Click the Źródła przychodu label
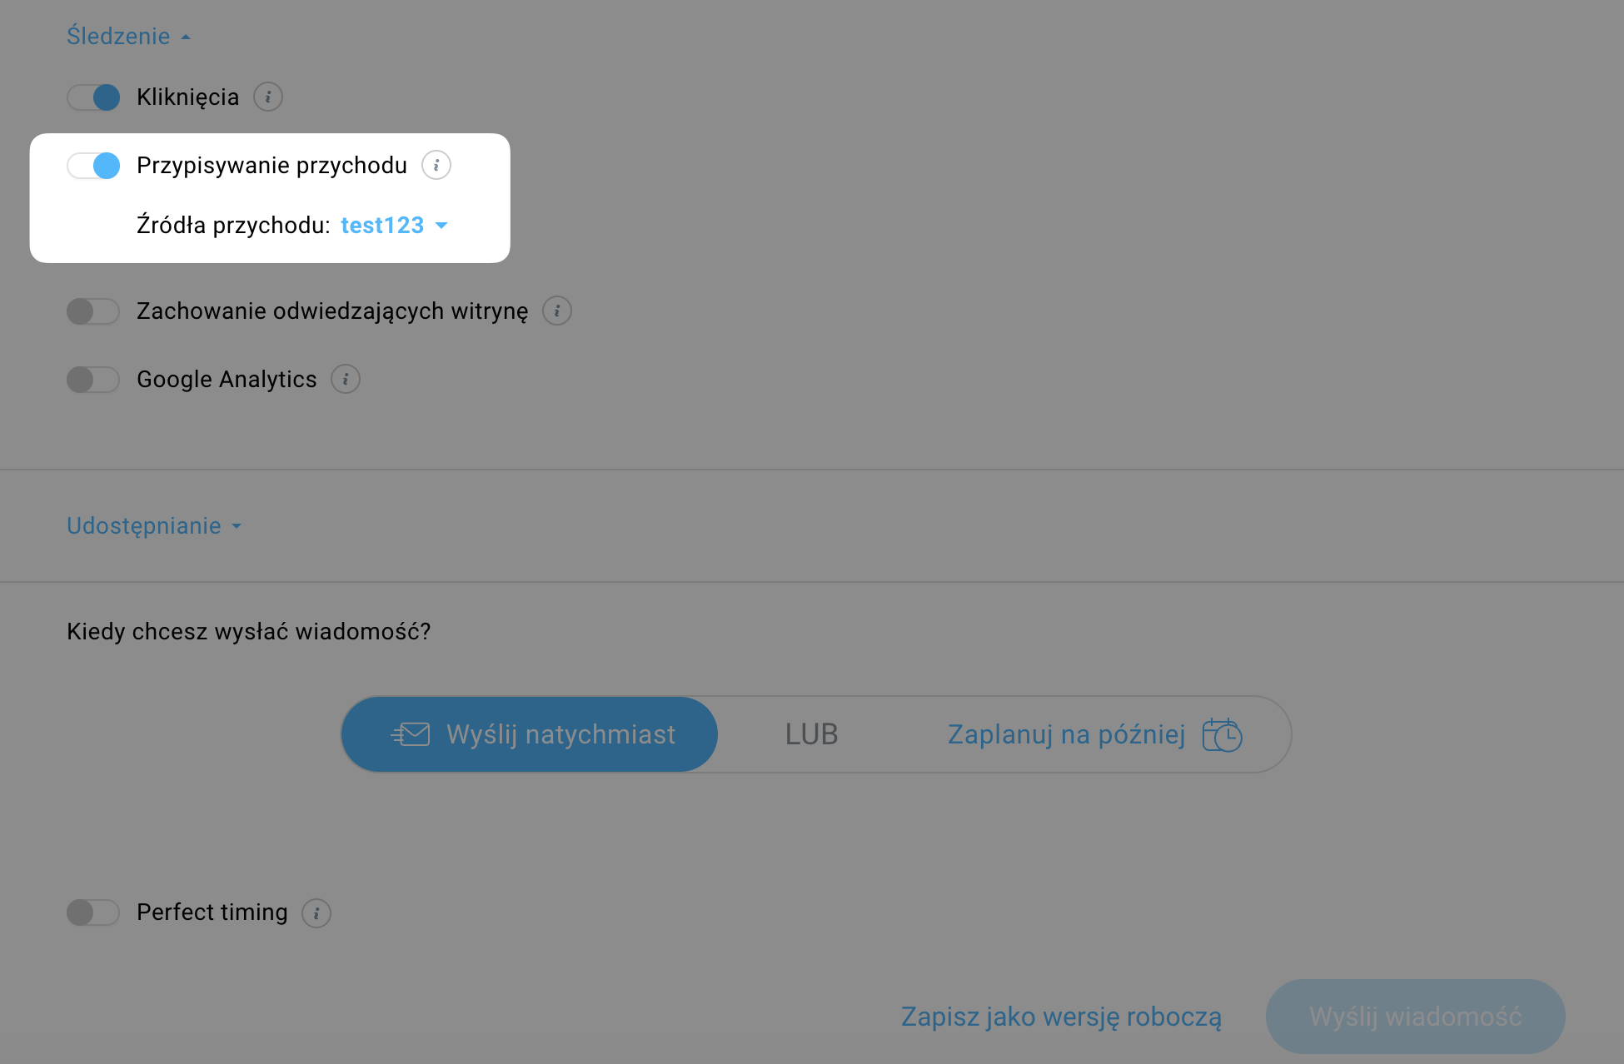This screenshot has height=1064, width=1624. pos(233,226)
